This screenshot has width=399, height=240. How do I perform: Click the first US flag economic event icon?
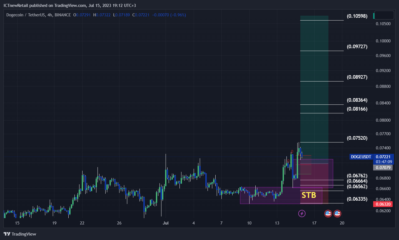(x=328, y=213)
